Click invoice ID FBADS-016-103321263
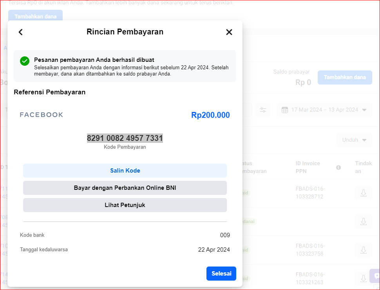This screenshot has width=380, height=290. 310,278
